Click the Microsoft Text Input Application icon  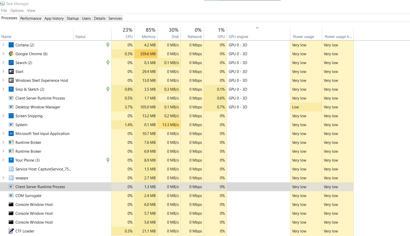click(x=11, y=134)
